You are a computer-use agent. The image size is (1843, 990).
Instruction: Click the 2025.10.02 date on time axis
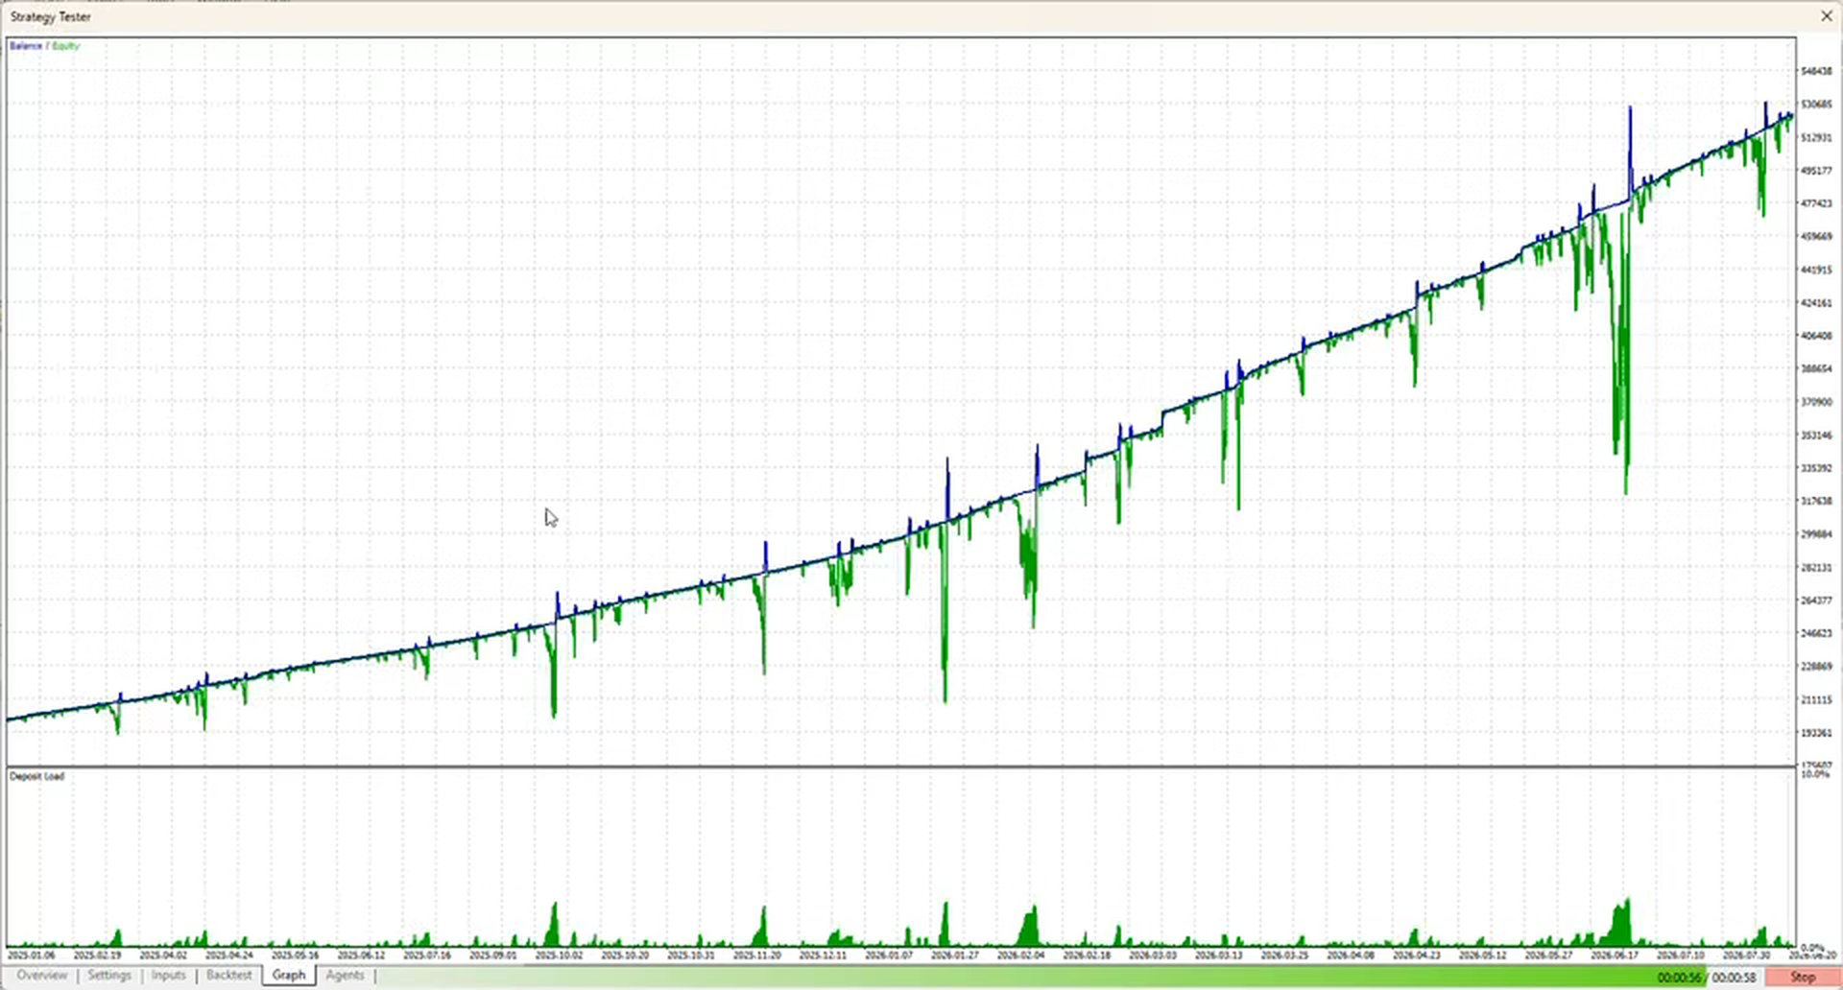pyautogui.click(x=559, y=955)
